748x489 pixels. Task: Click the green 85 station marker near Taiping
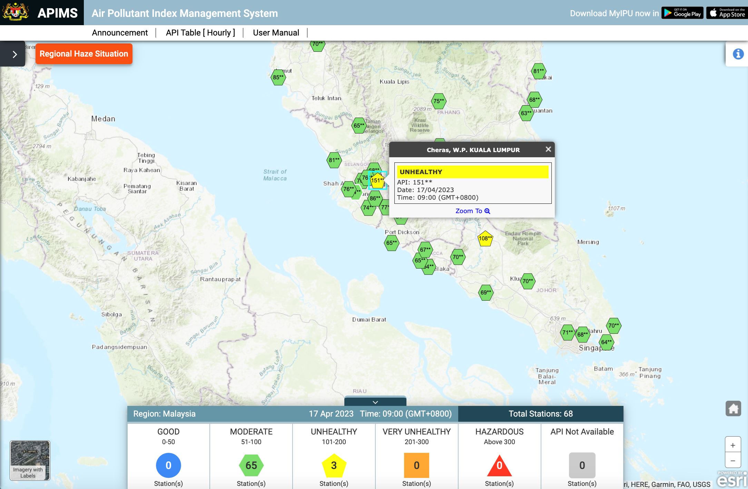[x=278, y=77]
